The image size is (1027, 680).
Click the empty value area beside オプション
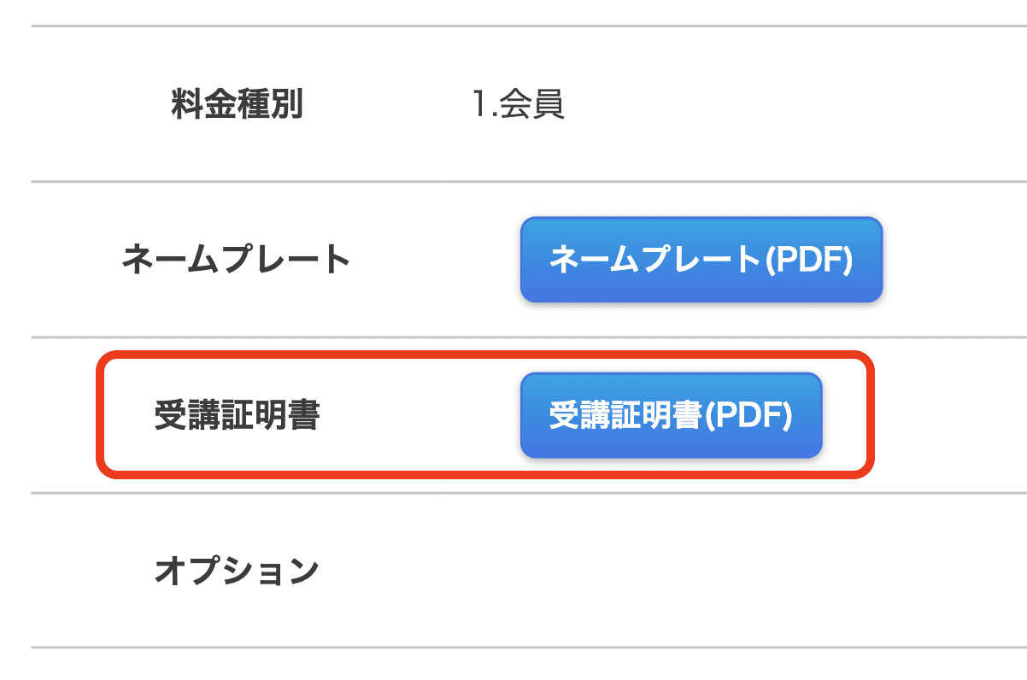point(666,571)
